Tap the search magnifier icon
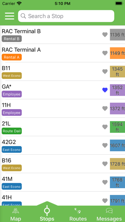The width and height of the screenshot is (125, 222). tap(23, 16)
